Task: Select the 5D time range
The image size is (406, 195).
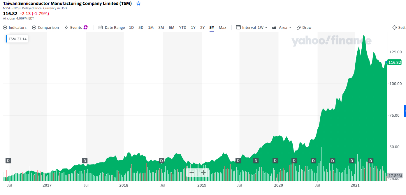Action: point(141,27)
